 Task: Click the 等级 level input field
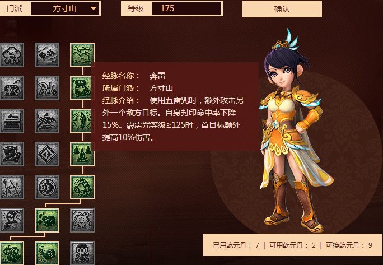(x=186, y=8)
